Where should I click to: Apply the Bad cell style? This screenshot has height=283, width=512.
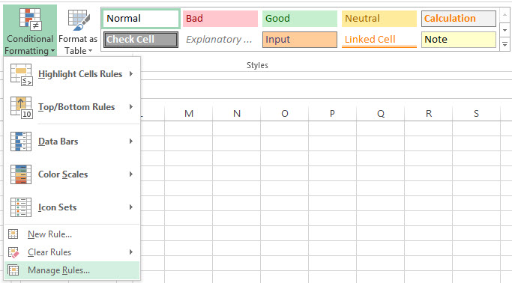pyautogui.click(x=220, y=19)
